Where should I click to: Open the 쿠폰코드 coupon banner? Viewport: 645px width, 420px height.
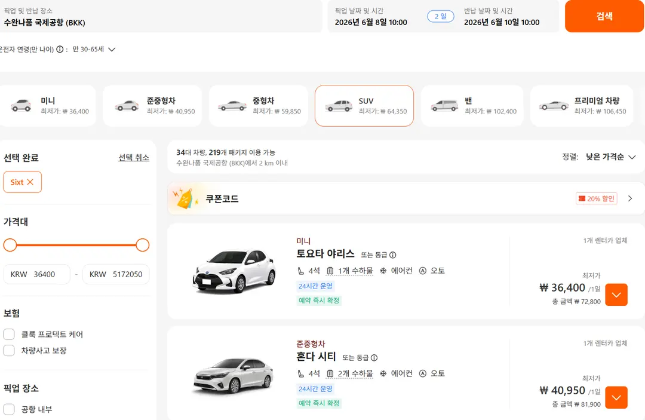point(406,198)
